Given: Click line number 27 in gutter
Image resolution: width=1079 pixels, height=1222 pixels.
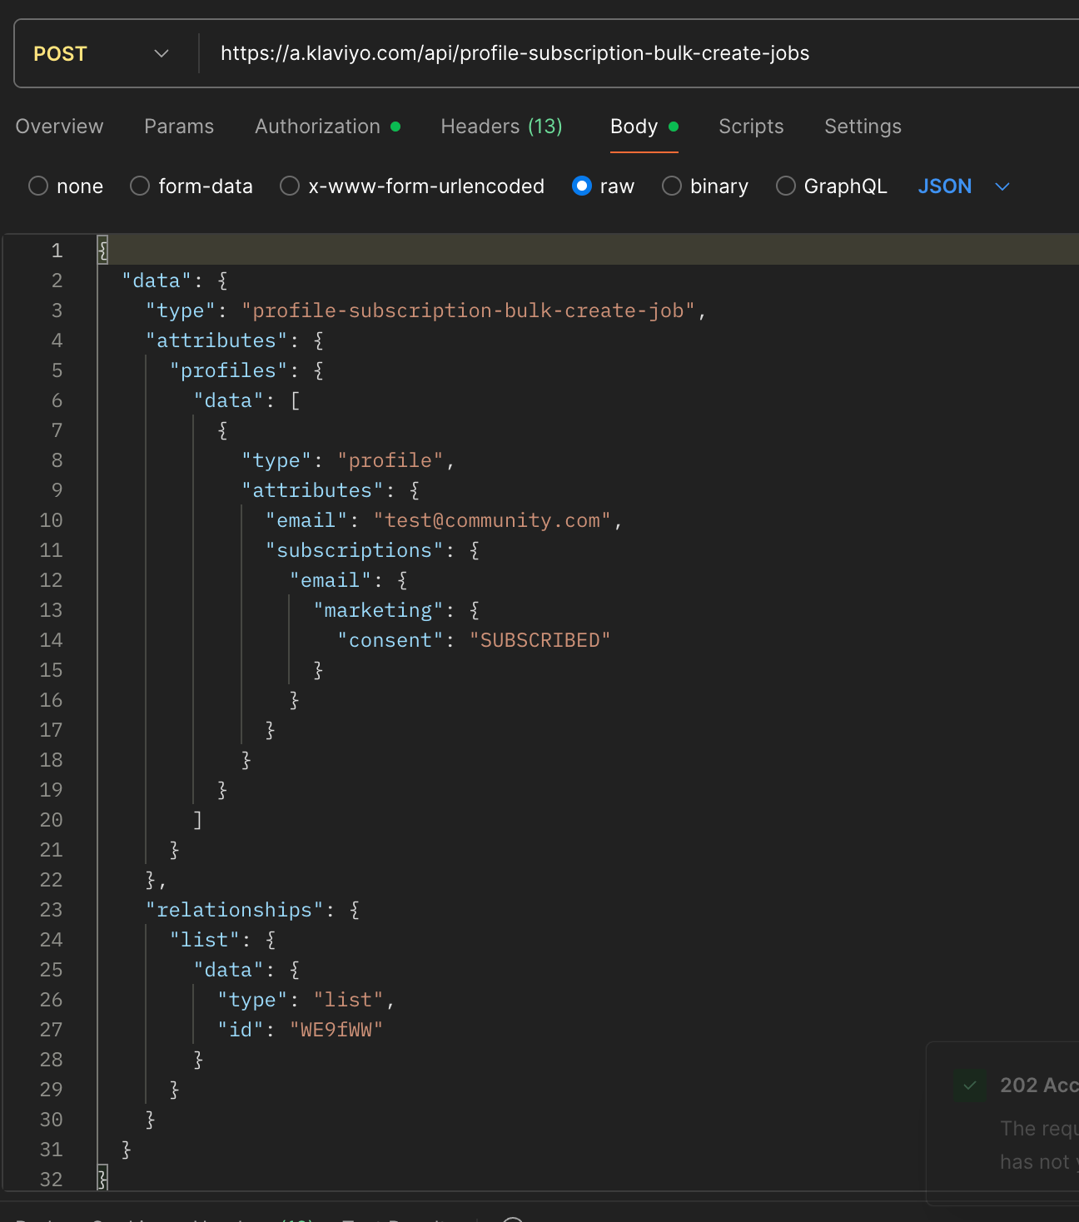Looking at the screenshot, I should (x=51, y=1030).
